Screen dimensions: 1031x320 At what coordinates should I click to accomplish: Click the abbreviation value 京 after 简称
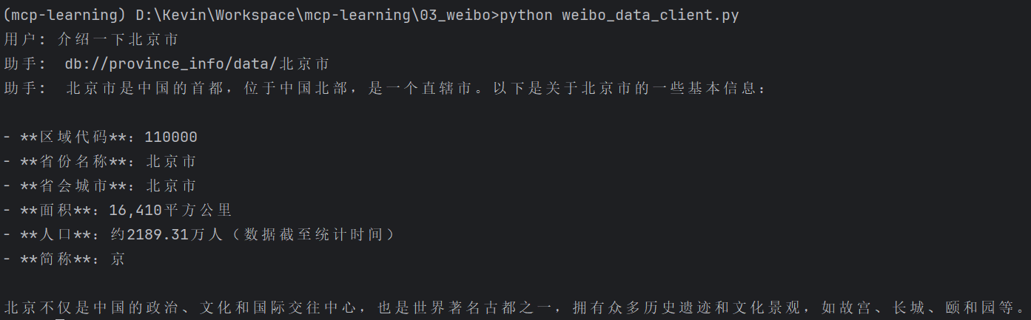(x=117, y=259)
